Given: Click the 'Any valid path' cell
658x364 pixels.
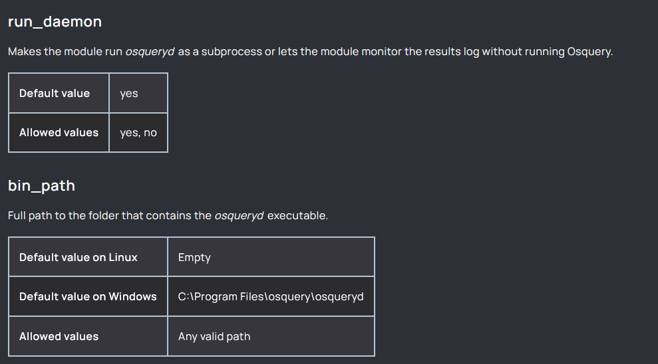Looking at the screenshot, I should (271, 336).
